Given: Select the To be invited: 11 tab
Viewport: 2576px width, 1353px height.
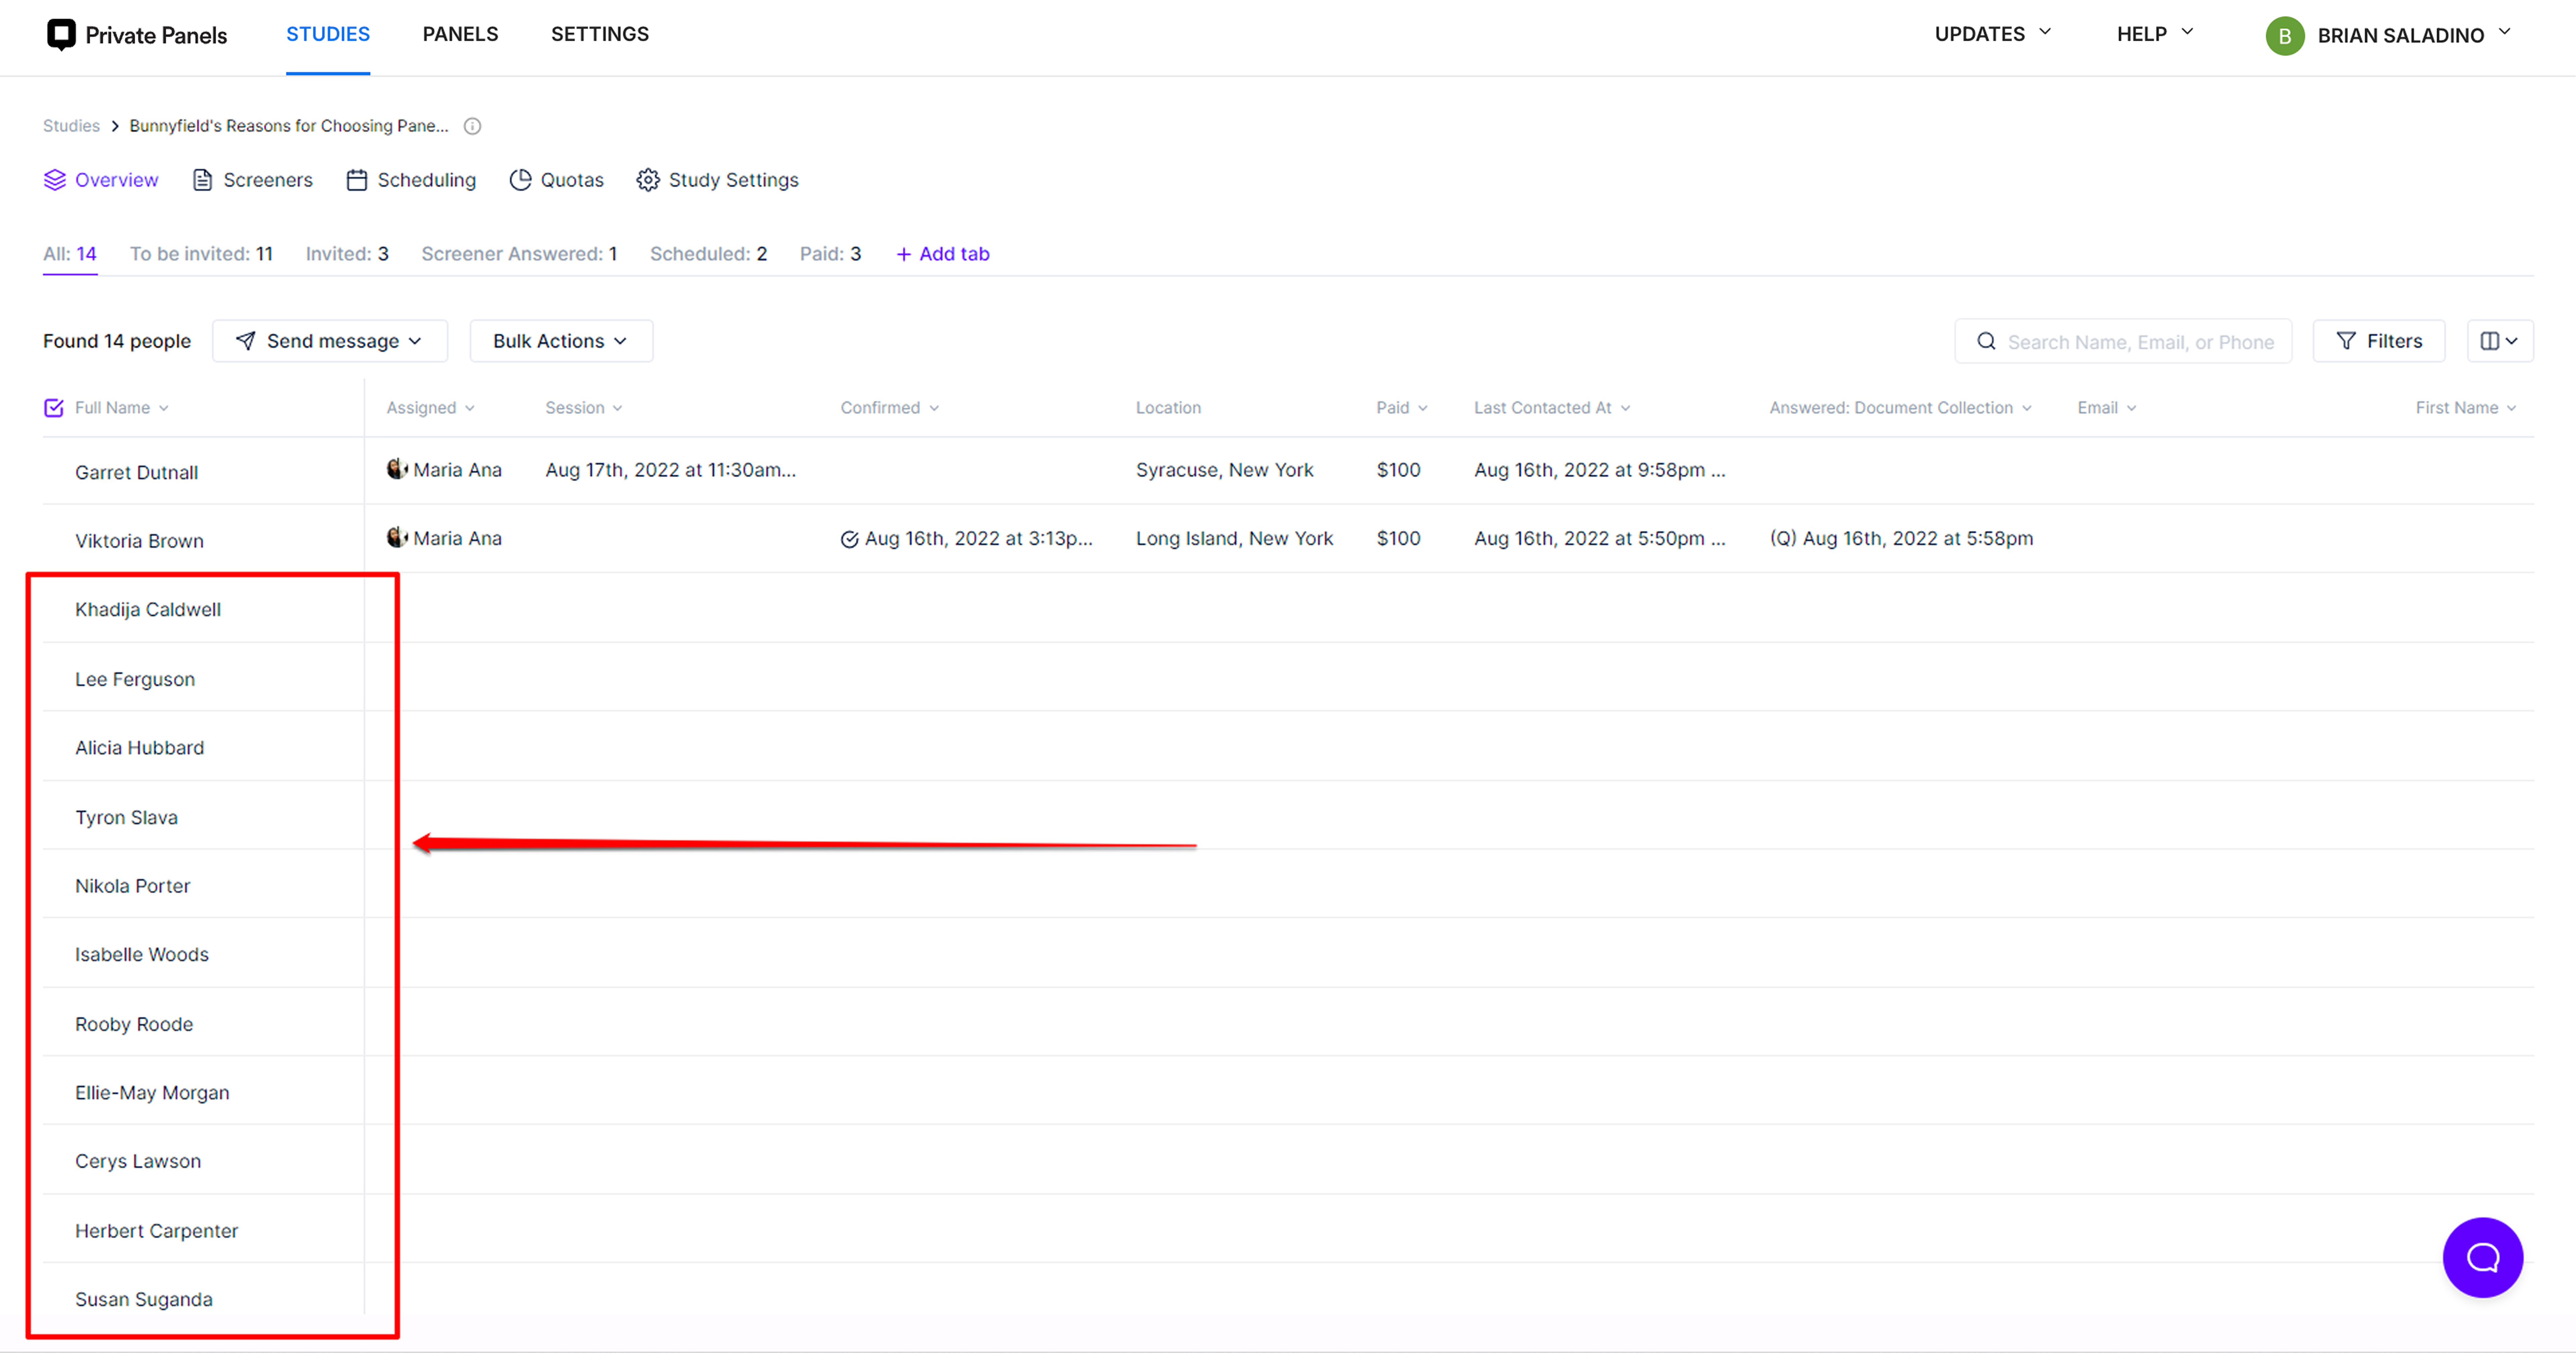Looking at the screenshot, I should pyautogui.click(x=201, y=254).
